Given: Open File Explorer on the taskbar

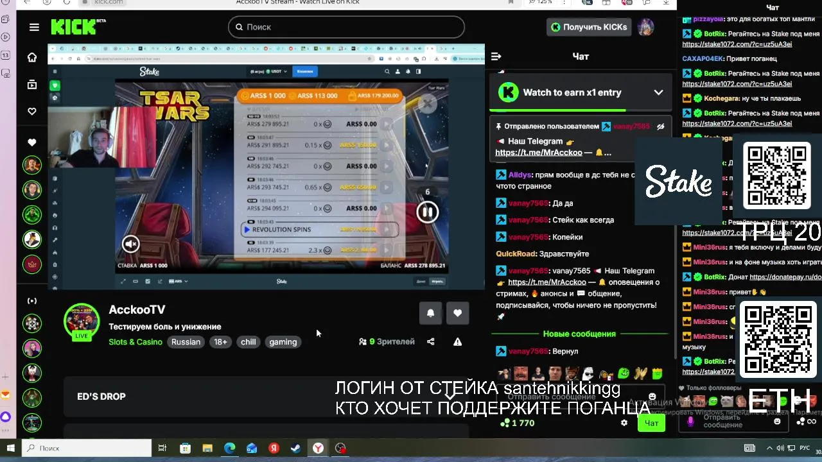Looking at the screenshot, I should tap(207, 448).
